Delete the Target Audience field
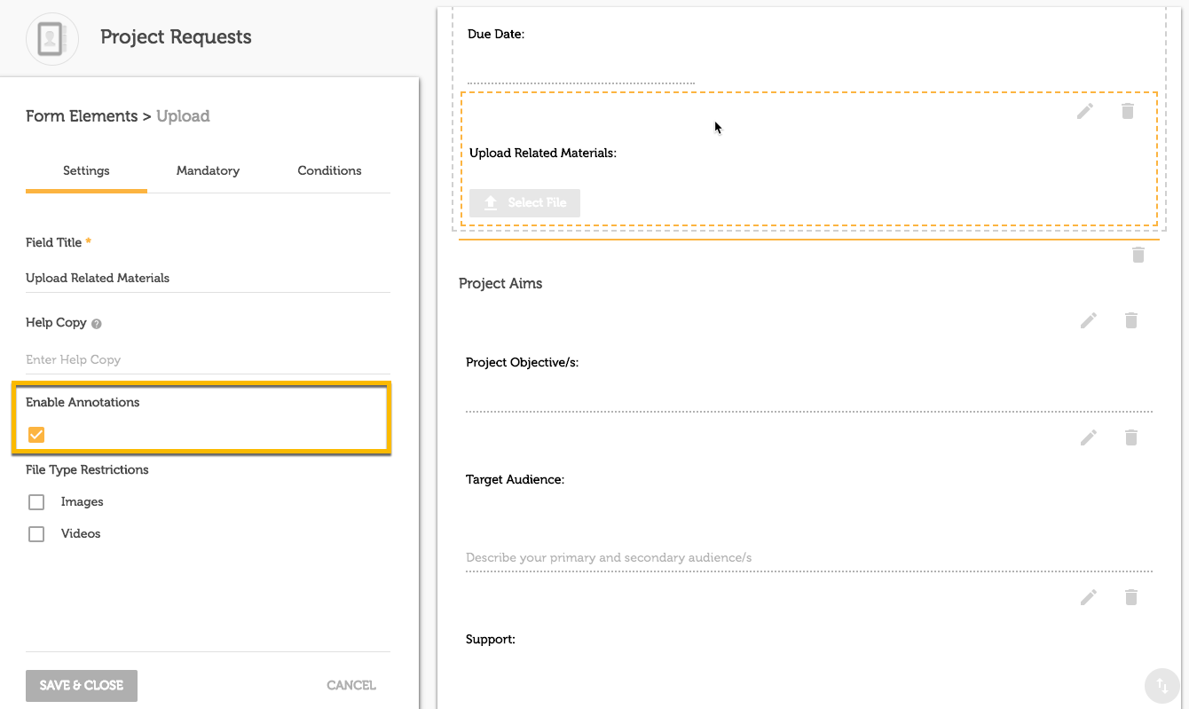The image size is (1189, 709). [x=1131, y=437]
